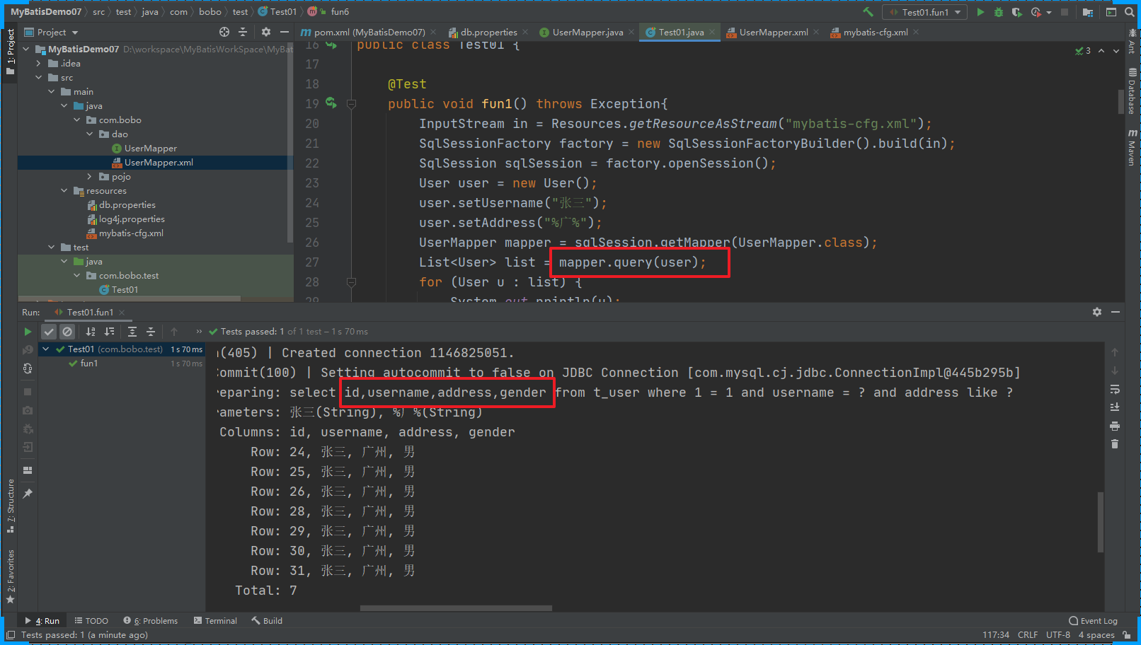Open Project view selector dropdown

click(x=51, y=32)
